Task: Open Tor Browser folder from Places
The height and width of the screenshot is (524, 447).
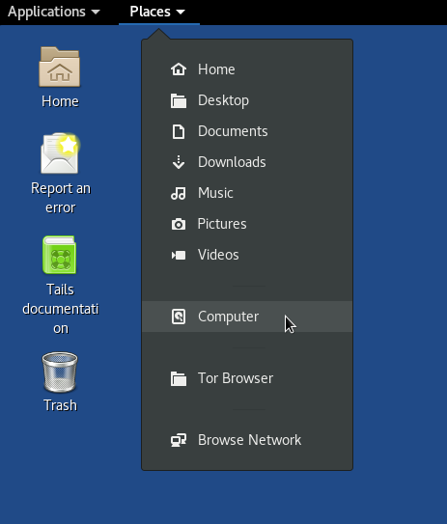Action: pyautogui.click(x=247, y=378)
